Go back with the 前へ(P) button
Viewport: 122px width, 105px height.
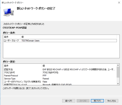click(x=69, y=101)
